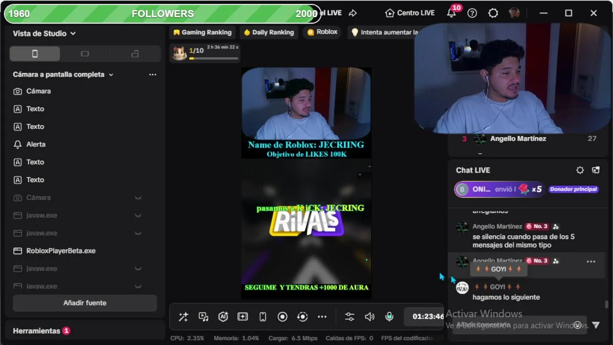Image resolution: width=613 pixels, height=345 pixels.
Task: Click the Cargar: 6.5 Mbps status
Action: point(293,338)
